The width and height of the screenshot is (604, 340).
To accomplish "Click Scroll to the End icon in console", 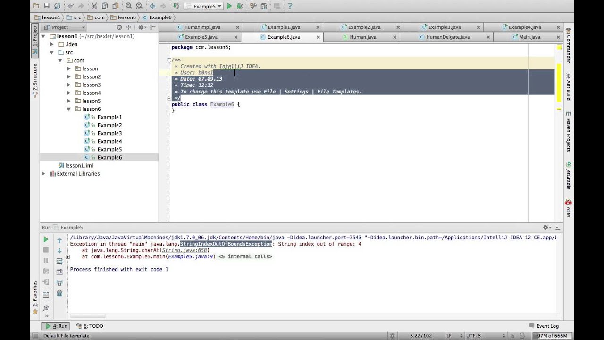I will (x=59, y=272).
